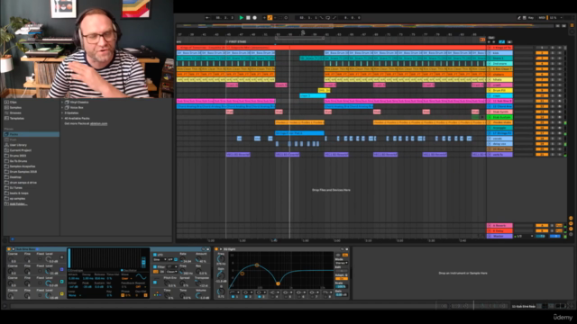Screen dimensions: 577x324
Task: Open the Drum Samples 2018 folder
Action: 23,172
